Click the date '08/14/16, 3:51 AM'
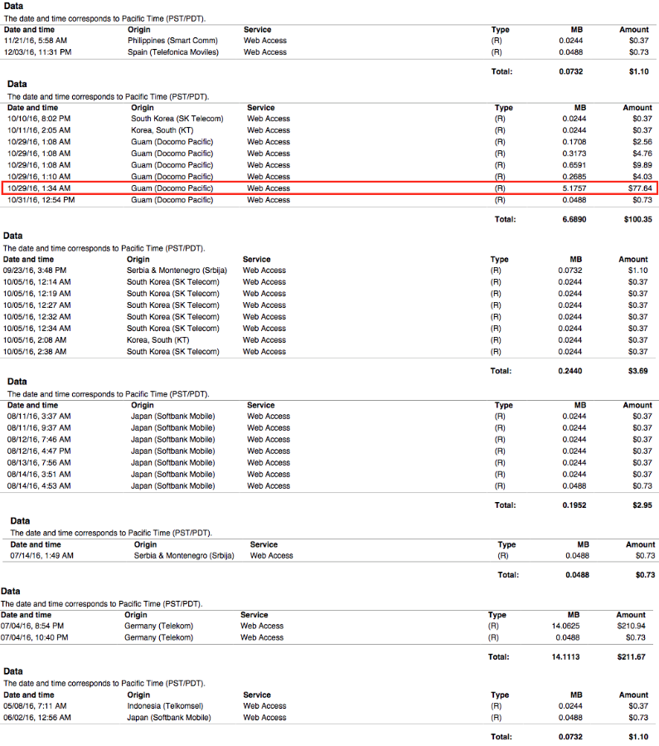This screenshot has width=659, height=746. point(39,475)
